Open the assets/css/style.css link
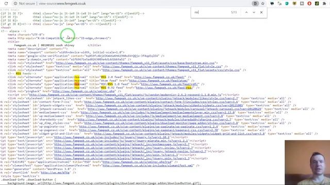The height and width of the screenshot is (185, 330). (171, 70)
